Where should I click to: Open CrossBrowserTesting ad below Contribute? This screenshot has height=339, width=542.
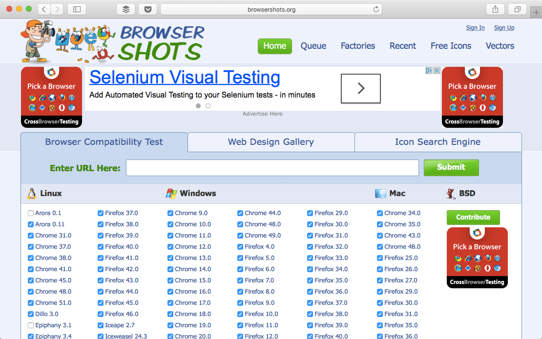point(477,258)
